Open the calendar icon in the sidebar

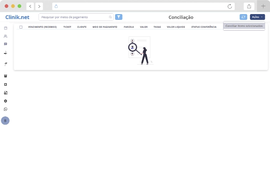pyautogui.click(x=5, y=28)
